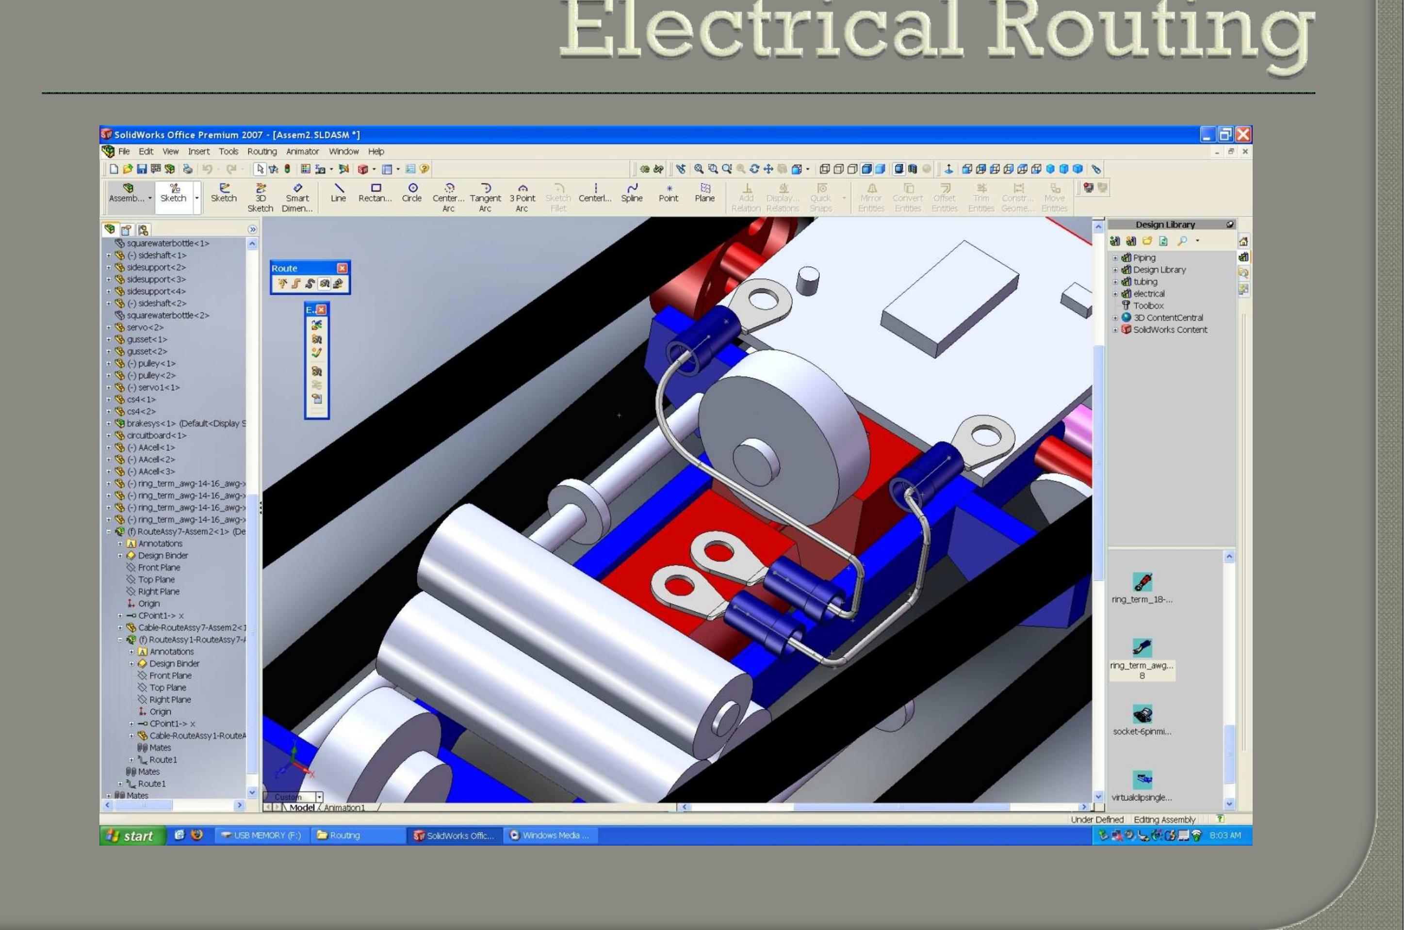
Task: Select the Smart Dimension tool
Action: 297,197
